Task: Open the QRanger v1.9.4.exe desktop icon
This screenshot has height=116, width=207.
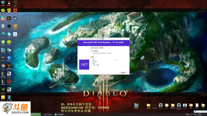Action: pyautogui.click(x=179, y=106)
